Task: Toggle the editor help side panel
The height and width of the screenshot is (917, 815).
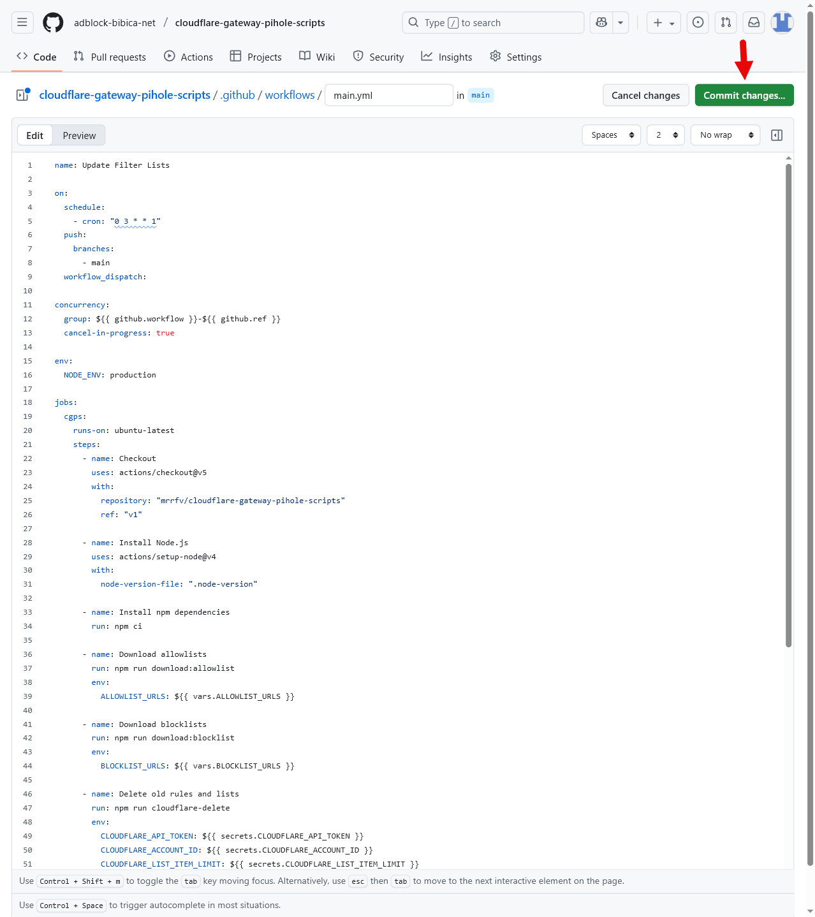Action: tap(777, 135)
